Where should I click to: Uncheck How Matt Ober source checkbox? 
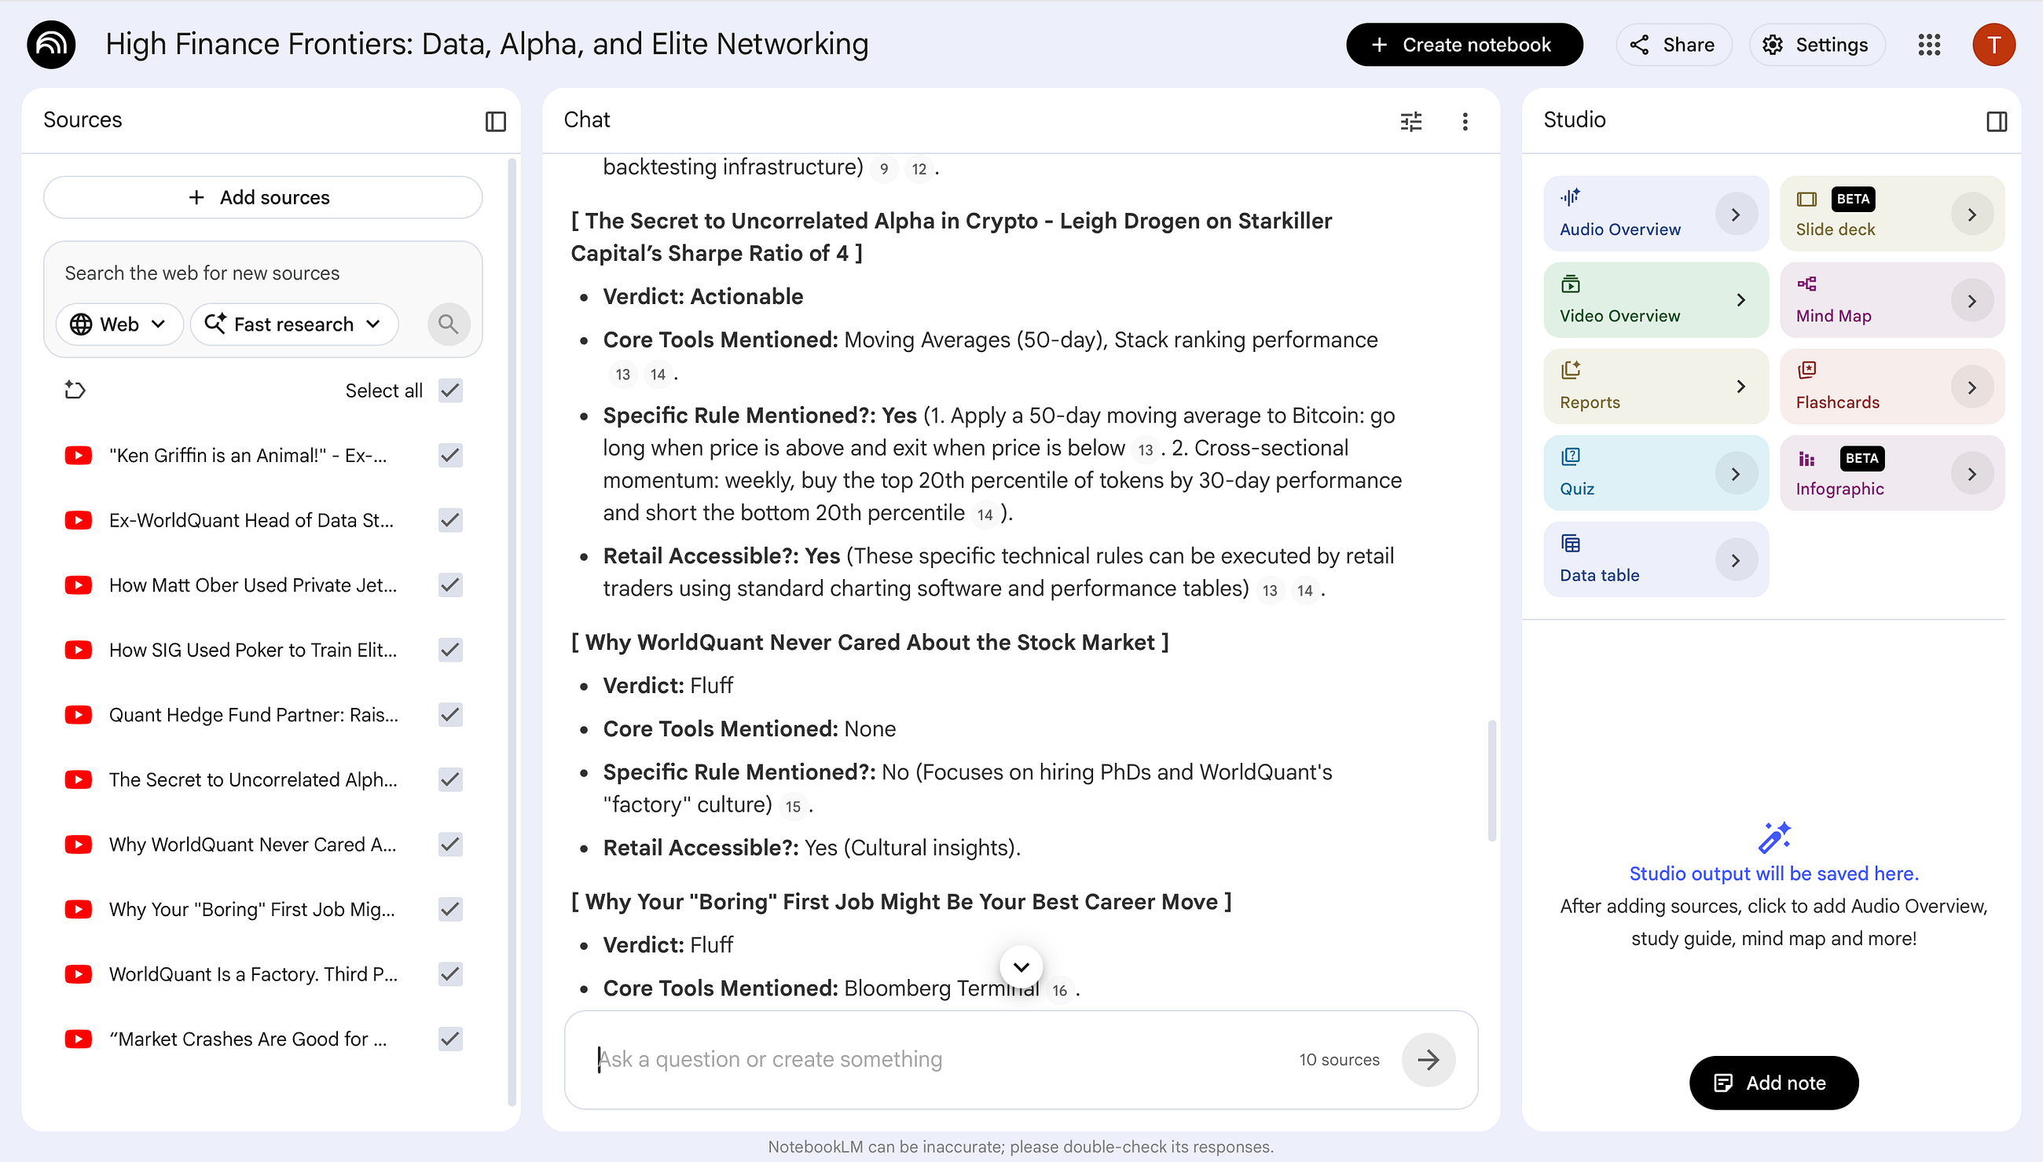point(451,585)
